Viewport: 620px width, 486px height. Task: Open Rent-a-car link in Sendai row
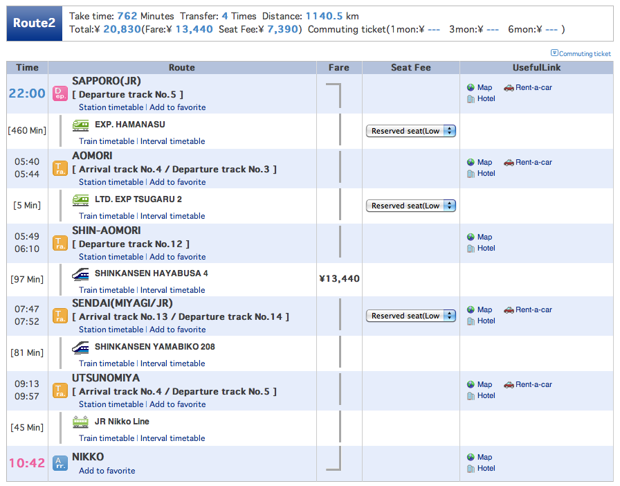(534, 310)
